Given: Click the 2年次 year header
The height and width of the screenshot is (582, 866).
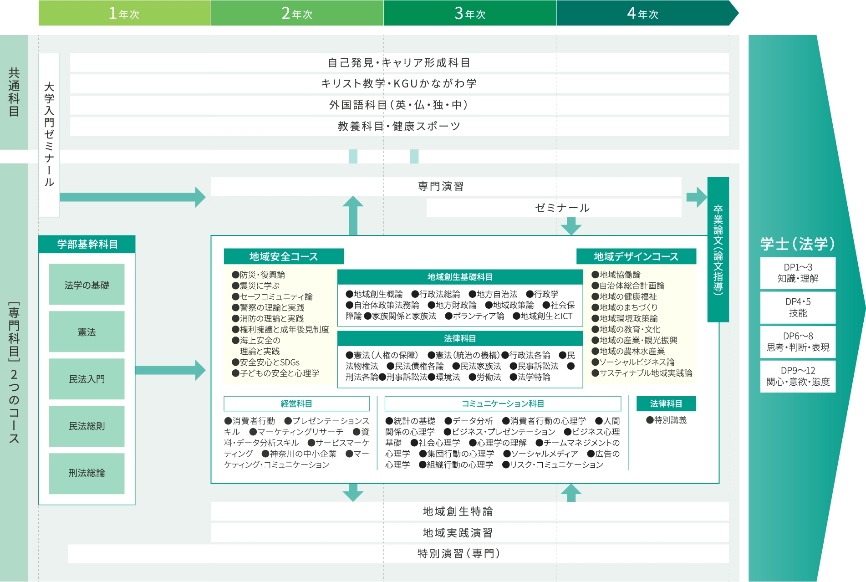Looking at the screenshot, I should (297, 13).
